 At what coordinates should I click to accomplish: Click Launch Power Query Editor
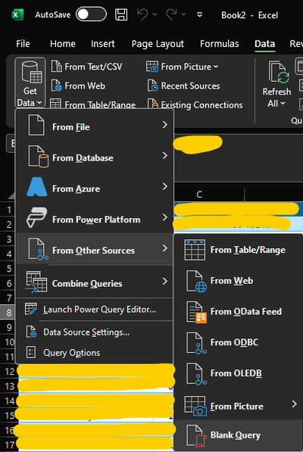(x=95, y=310)
